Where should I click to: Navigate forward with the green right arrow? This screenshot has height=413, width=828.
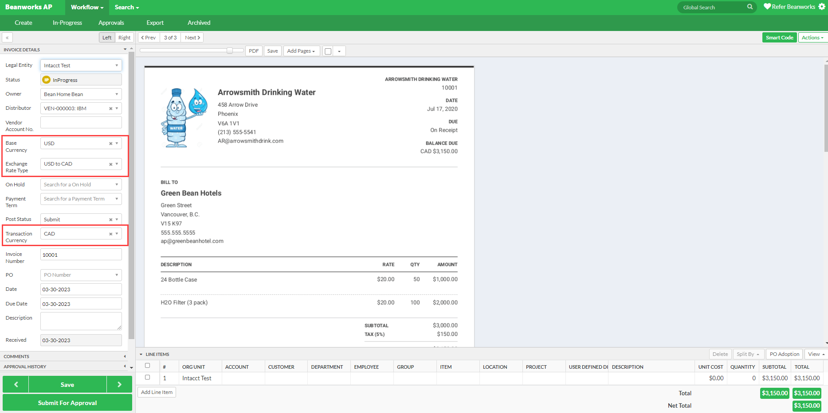(x=119, y=384)
